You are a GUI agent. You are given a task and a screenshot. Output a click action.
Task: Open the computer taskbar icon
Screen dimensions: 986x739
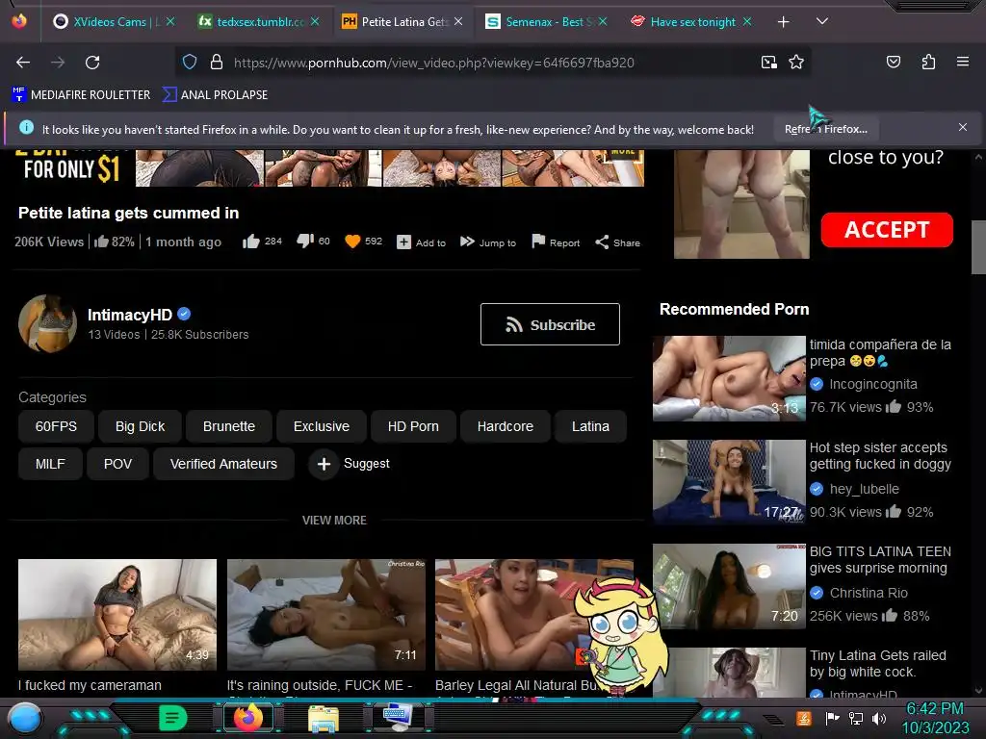coord(398,718)
